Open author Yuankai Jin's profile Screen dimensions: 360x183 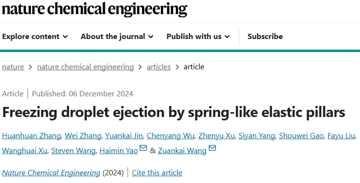[124, 136]
